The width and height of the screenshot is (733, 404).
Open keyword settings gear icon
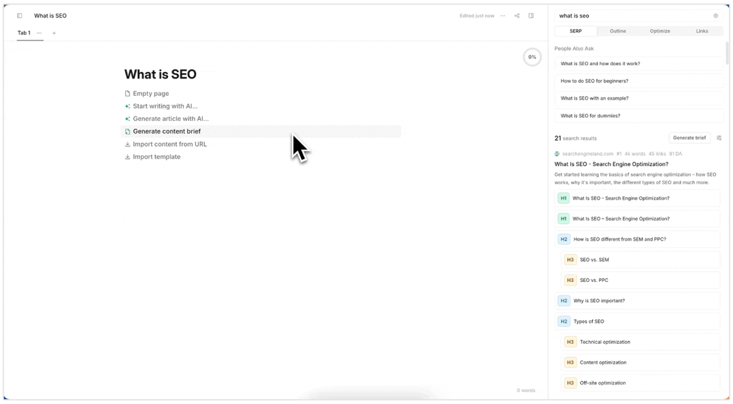716,16
